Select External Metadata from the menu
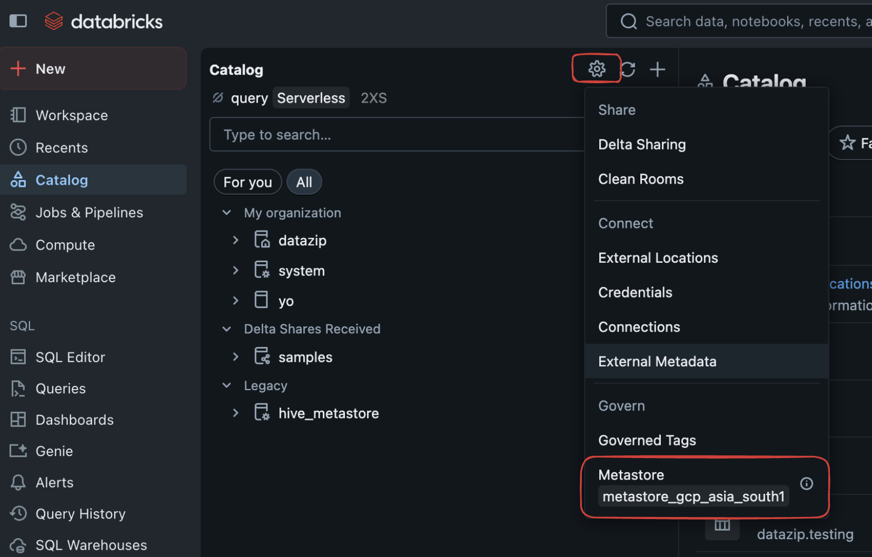 (657, 361)
